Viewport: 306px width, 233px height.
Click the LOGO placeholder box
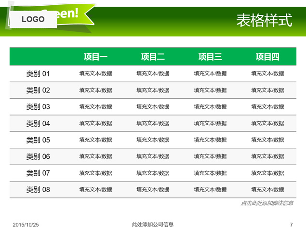click(33, 19)
